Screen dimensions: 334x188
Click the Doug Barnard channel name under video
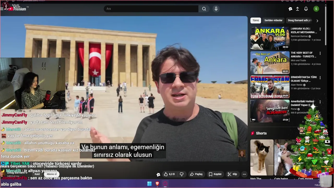tap(16, 173)
